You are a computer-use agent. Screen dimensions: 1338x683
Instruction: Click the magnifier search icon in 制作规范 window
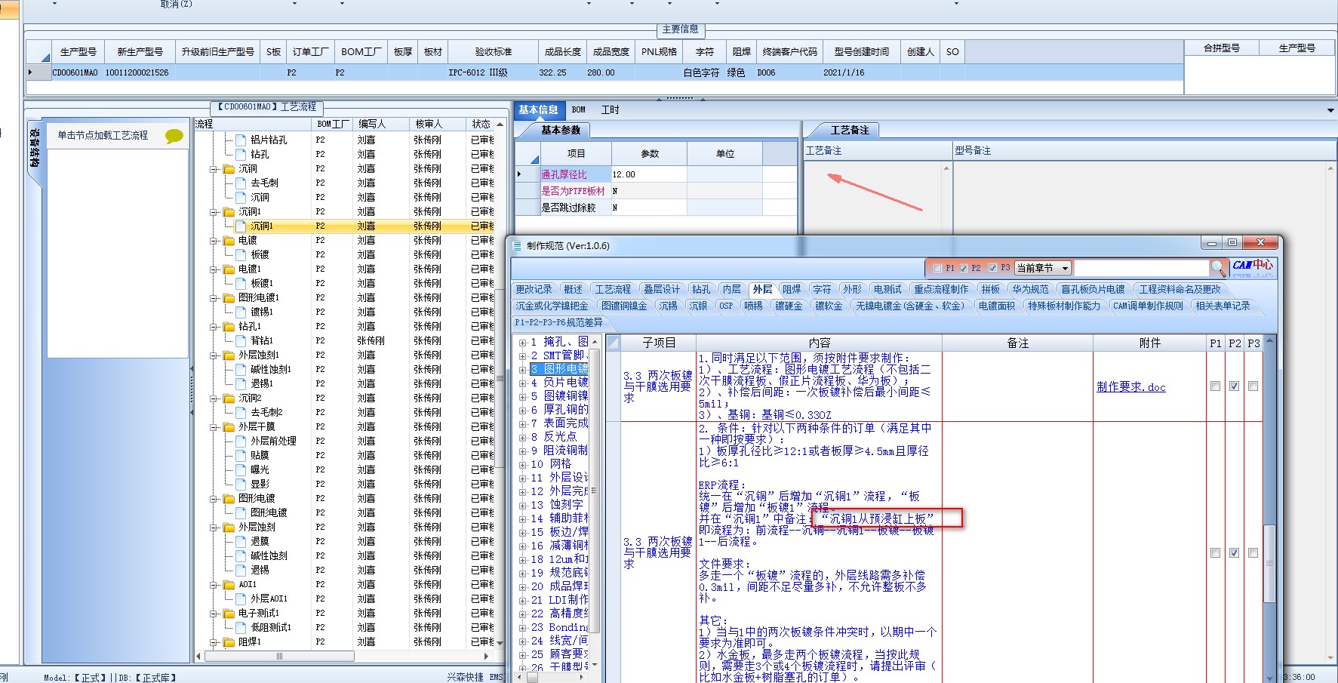[x=1217, y=268]
